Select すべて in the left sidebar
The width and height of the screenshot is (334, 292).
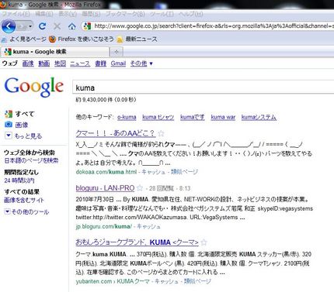click(x=19, y=114)
